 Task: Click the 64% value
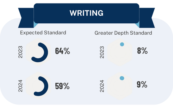pyautogui.click(x=62, y=51)
